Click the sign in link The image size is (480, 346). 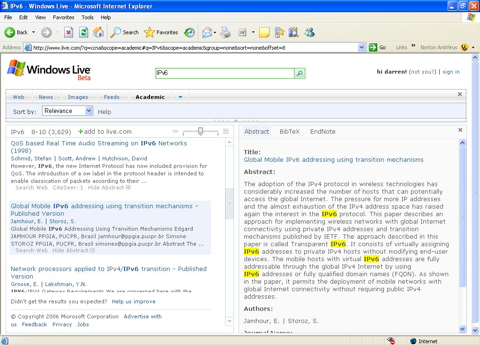point(451,72)
